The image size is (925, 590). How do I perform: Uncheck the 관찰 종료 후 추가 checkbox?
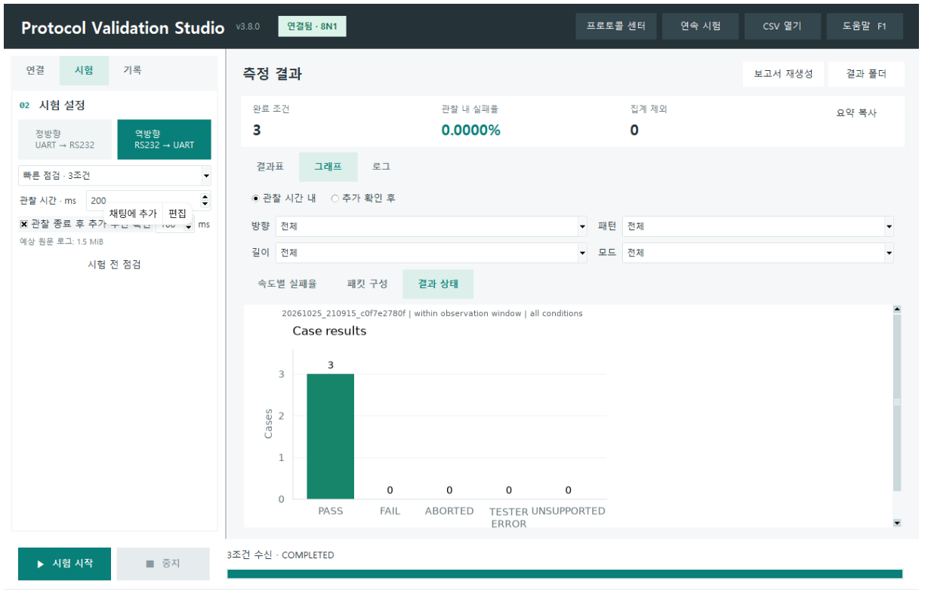pos(24,224)
